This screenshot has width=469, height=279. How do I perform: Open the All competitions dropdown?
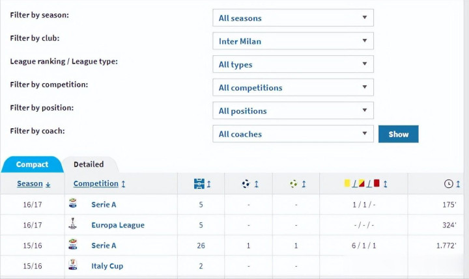click(x=293, y=87)
